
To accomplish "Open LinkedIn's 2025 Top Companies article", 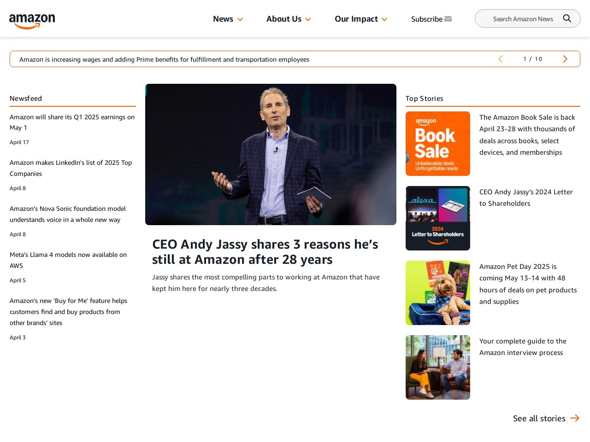I will point(71,168).
